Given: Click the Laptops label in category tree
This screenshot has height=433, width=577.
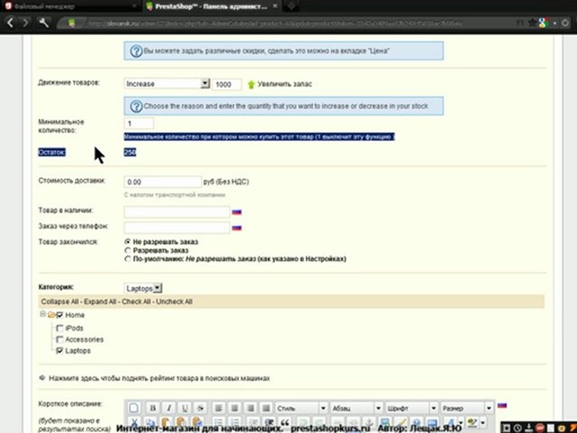Looking at the screenshot, I should click(x=78, y=351).
